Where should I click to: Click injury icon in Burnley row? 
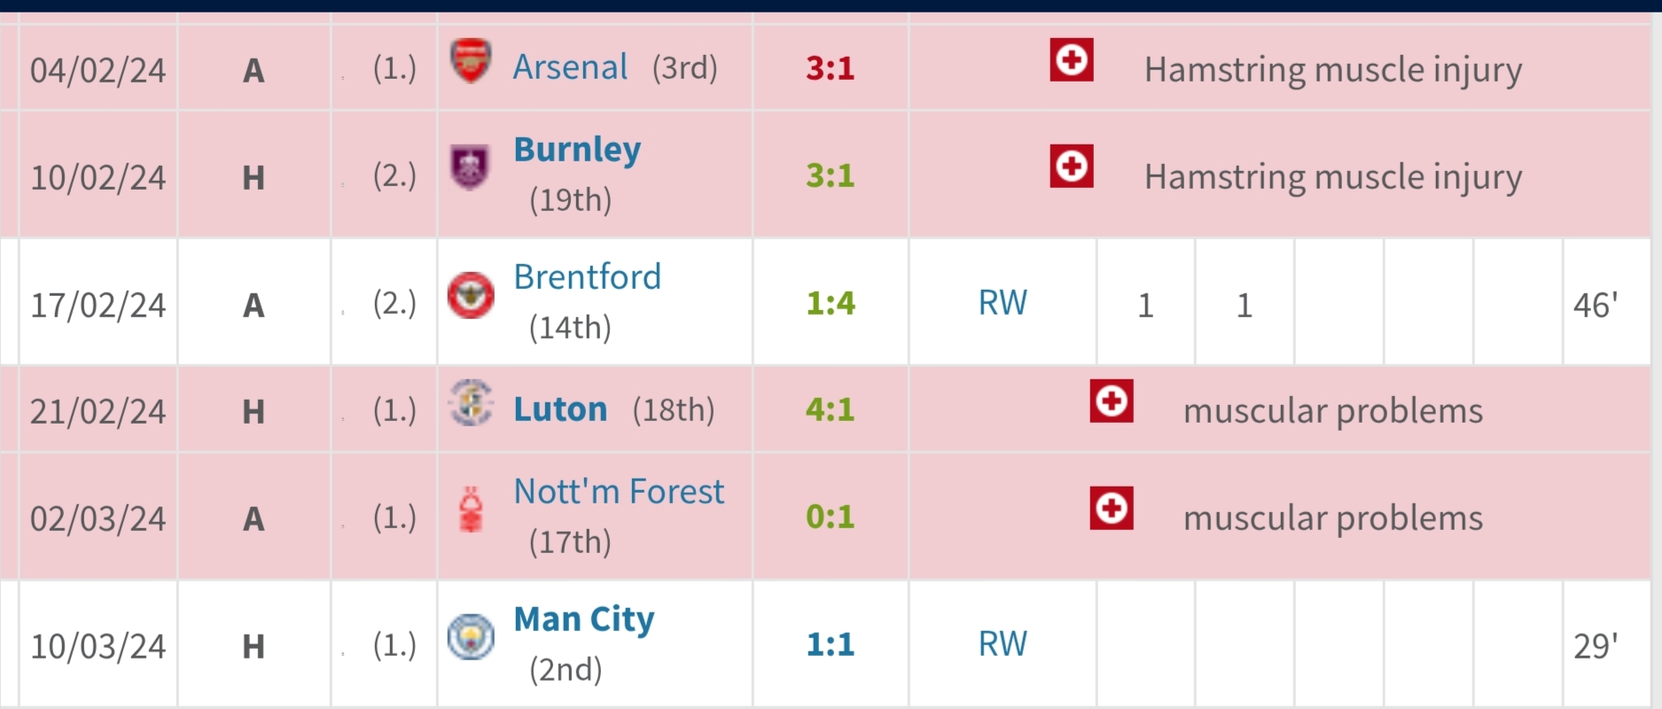[x=1071, y=167]
